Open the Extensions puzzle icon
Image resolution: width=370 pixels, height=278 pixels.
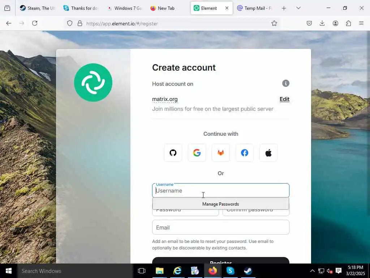coord(348,23)
